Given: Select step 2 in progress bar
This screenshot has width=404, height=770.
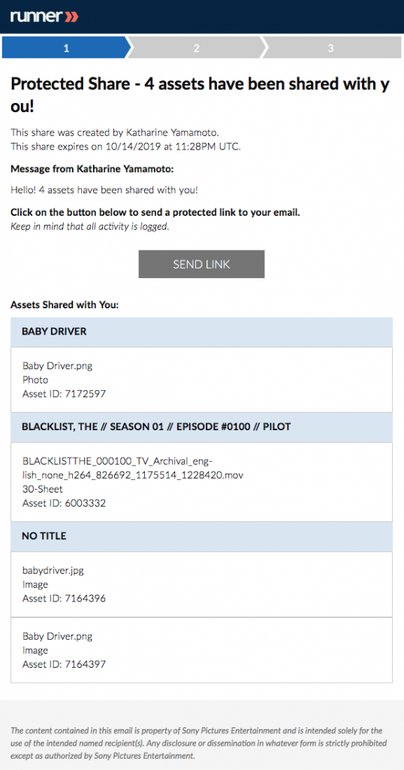Looking at the screenshot, I should tap(197, 48).
